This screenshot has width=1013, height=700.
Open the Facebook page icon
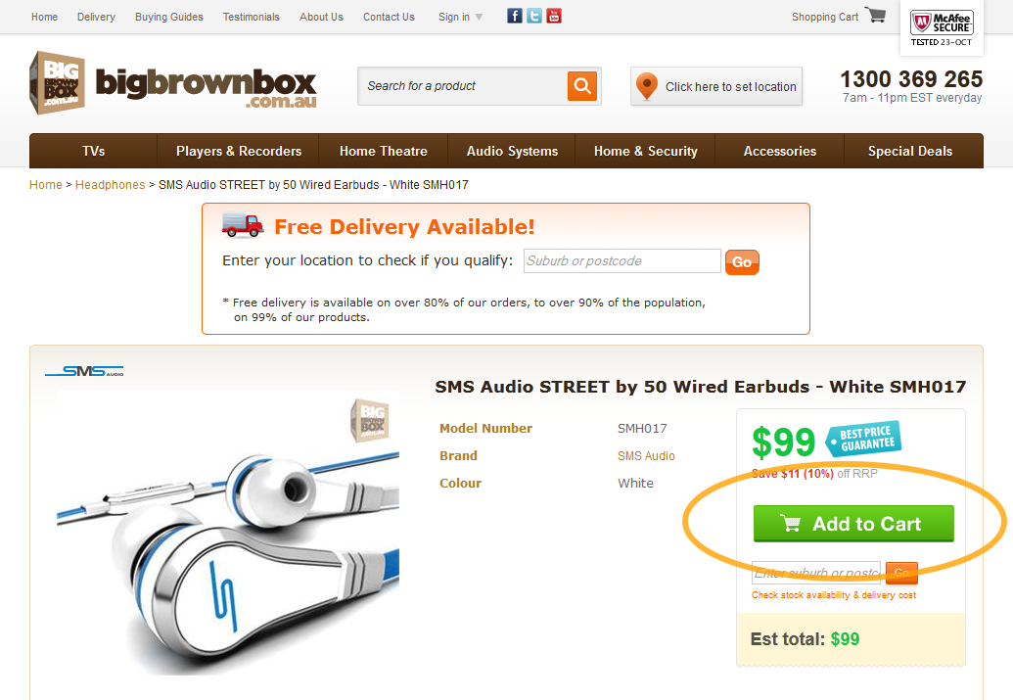coord(514,17)
